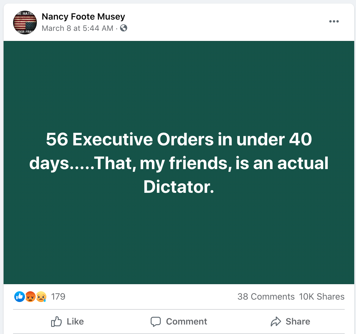Click the sad crying reaction emoji

(41, 296)
